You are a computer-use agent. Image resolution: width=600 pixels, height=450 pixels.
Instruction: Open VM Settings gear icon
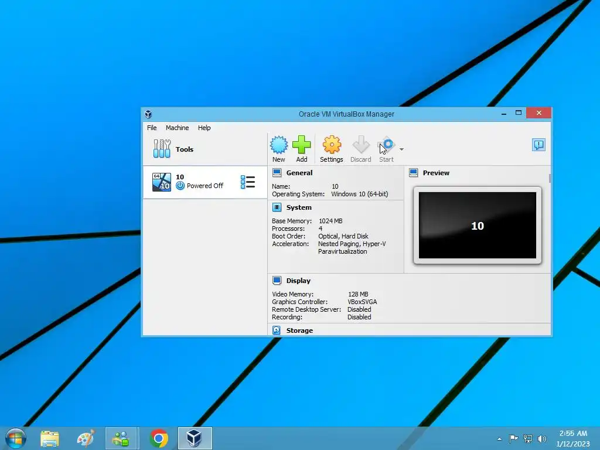(332, 145)
